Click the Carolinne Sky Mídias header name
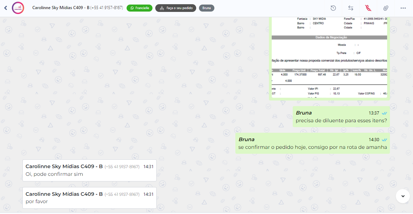Image resolution: width=413 pixels, height=214 pixels. click(61, 8)
